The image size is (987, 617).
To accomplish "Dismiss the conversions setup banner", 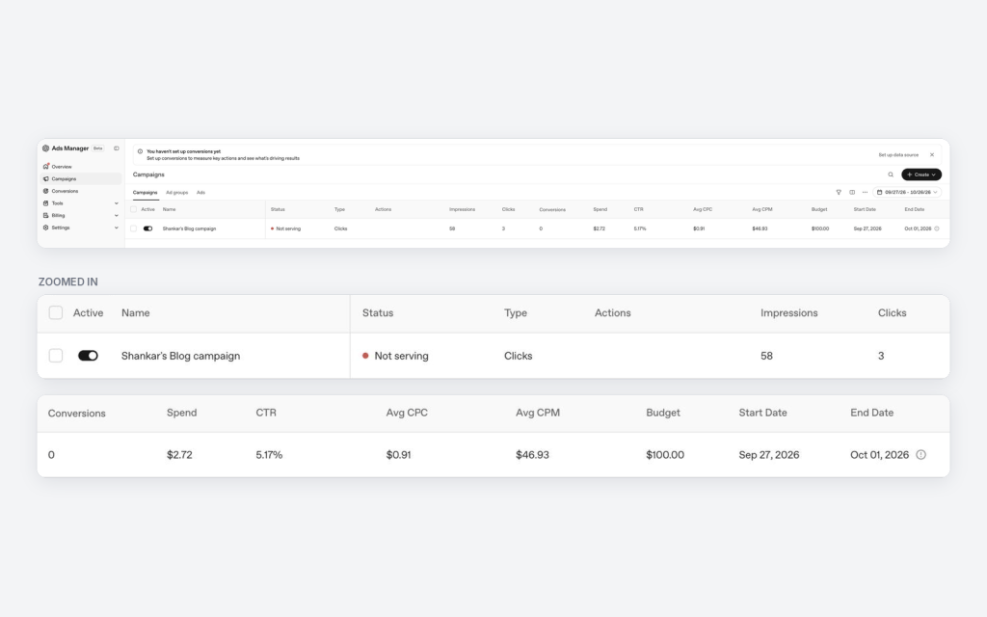I will pyautogui.click(x=932, y=155).
